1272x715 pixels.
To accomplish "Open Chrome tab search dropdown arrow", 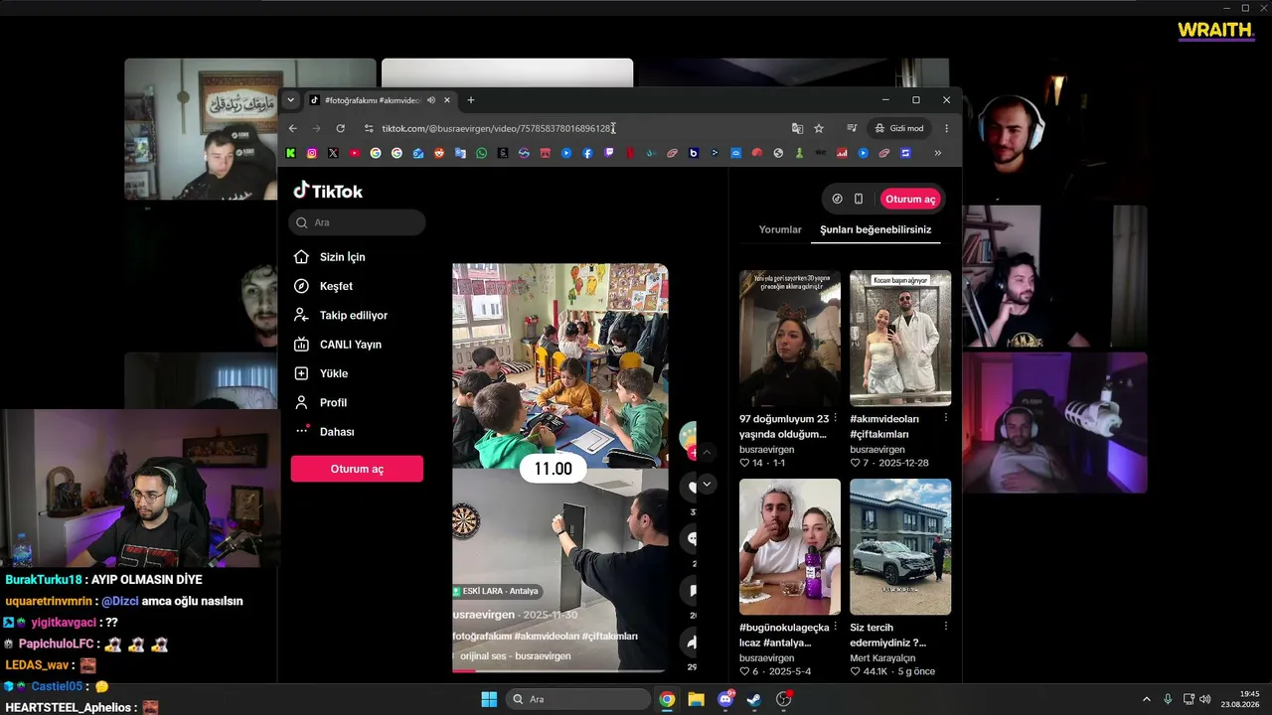I will point(290,100).
